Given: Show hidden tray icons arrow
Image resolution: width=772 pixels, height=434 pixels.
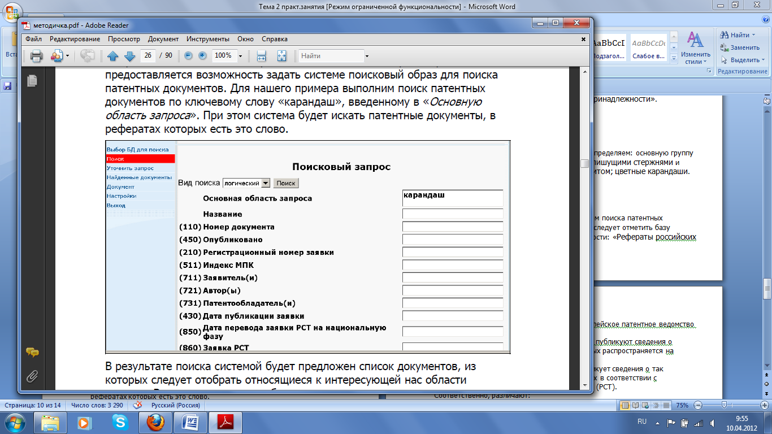Looking at the screenshot, I should 657,423.
